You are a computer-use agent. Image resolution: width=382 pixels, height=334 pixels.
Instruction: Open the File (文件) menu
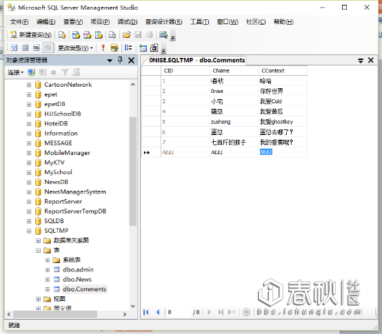19,22
